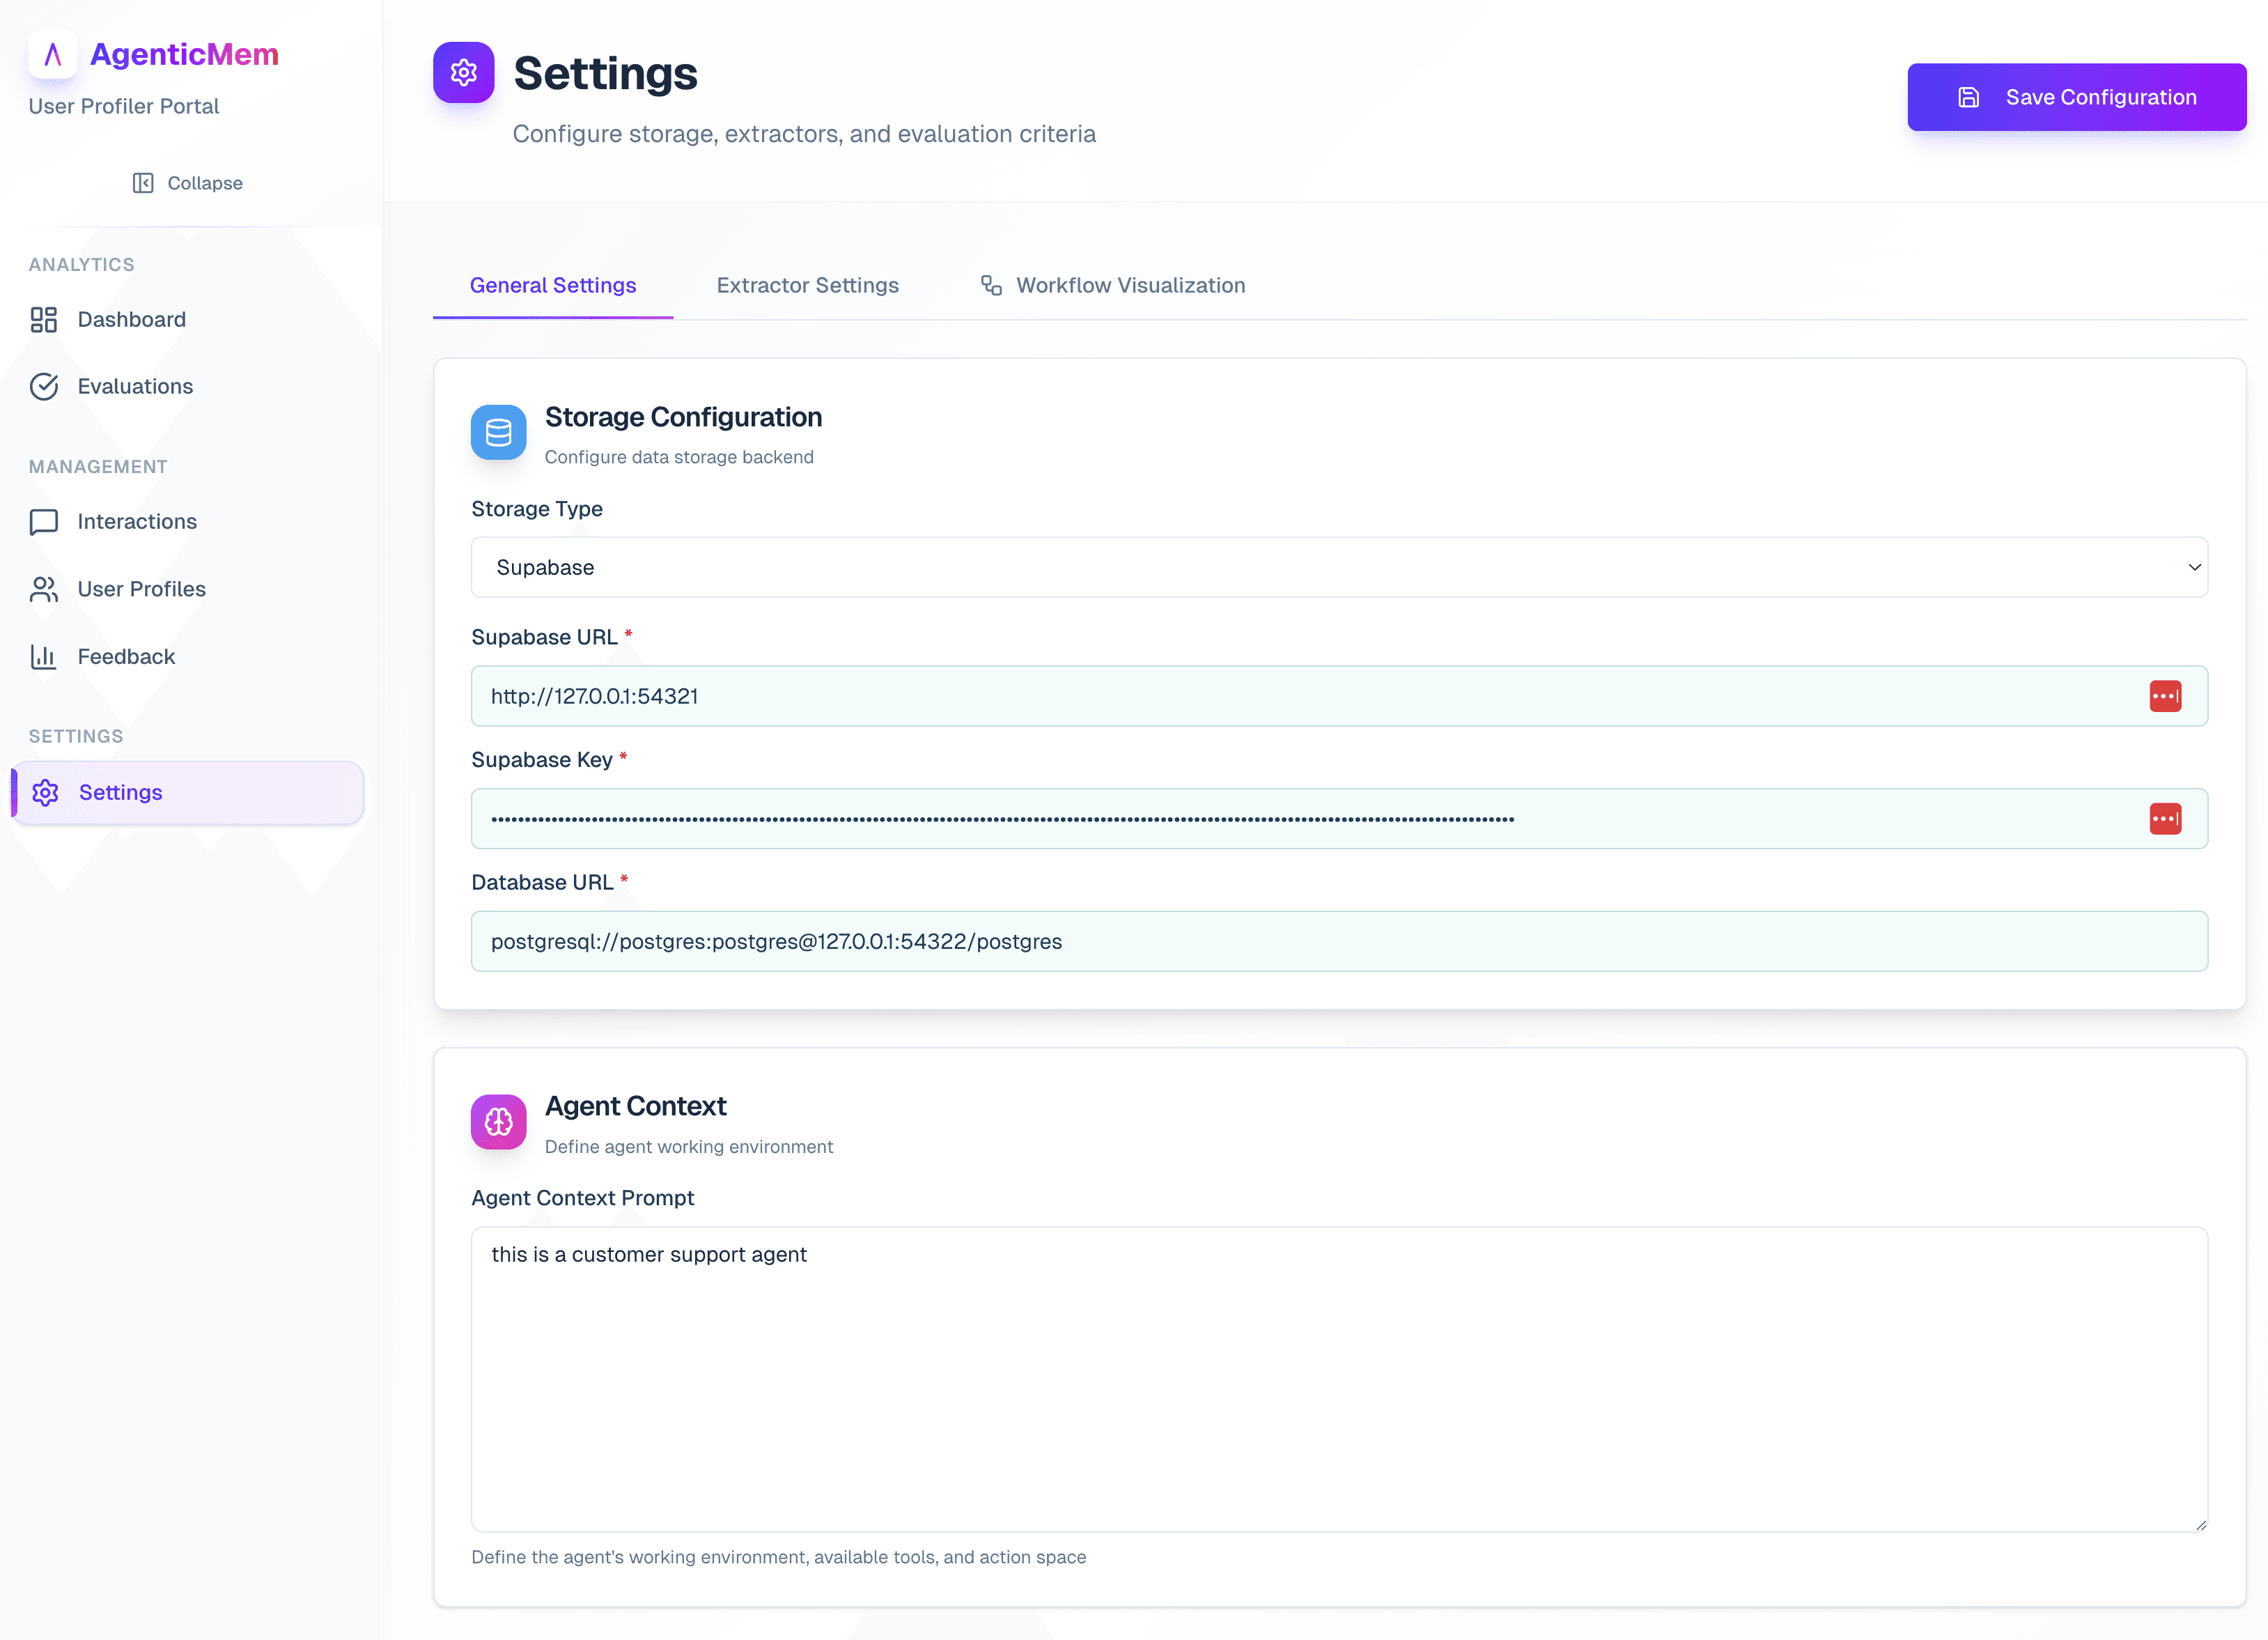Select Settings in the sidebar menu
This screenshot has height=1640, width=2268.
(120, 792)
